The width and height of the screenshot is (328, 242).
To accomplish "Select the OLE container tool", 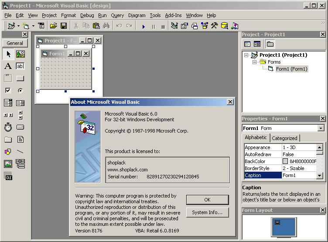I will tap(8, 176).
